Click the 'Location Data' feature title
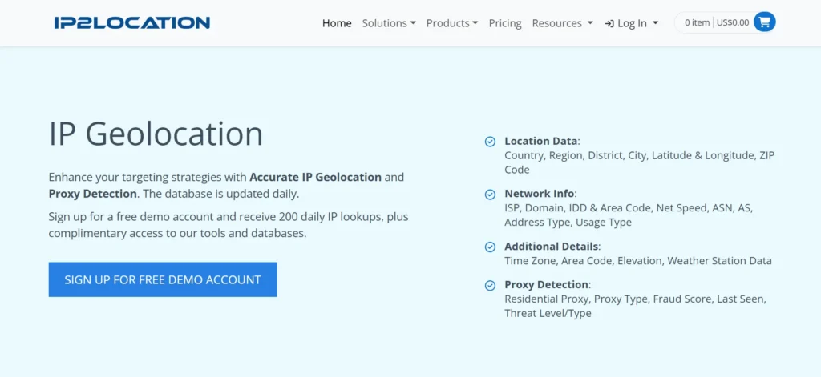This screenshot has height=377, width=821. pos(541,141)
